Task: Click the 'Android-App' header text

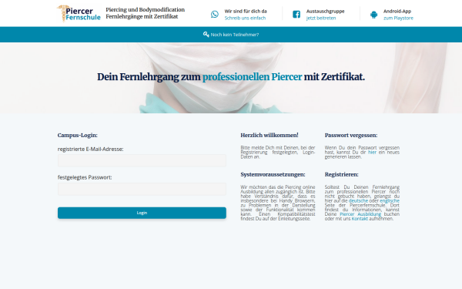Action: [397, 12]
